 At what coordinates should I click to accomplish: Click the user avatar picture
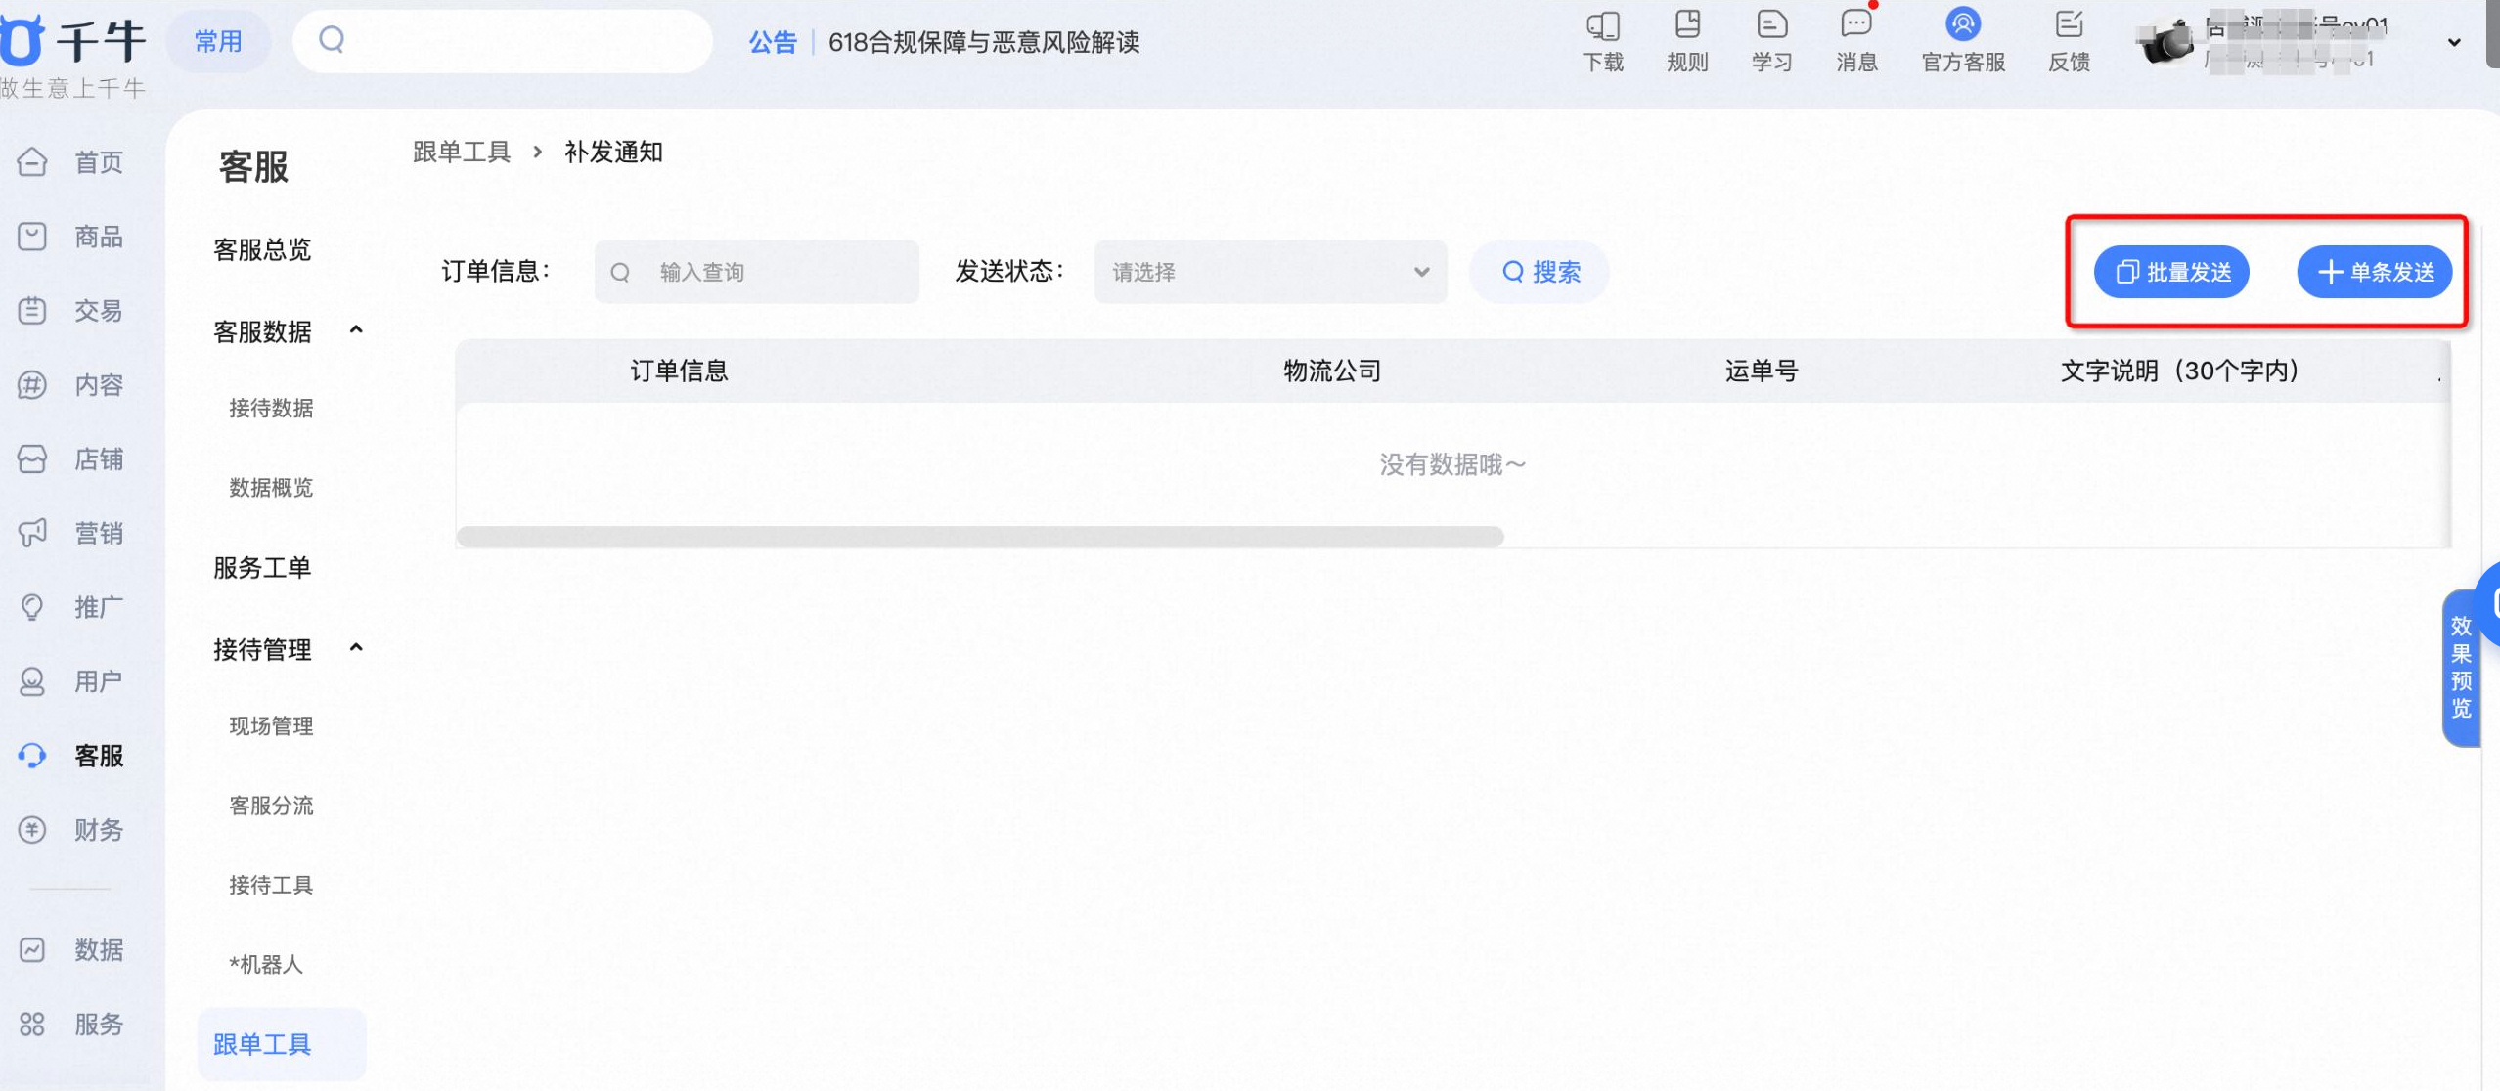click(2165, 42)
